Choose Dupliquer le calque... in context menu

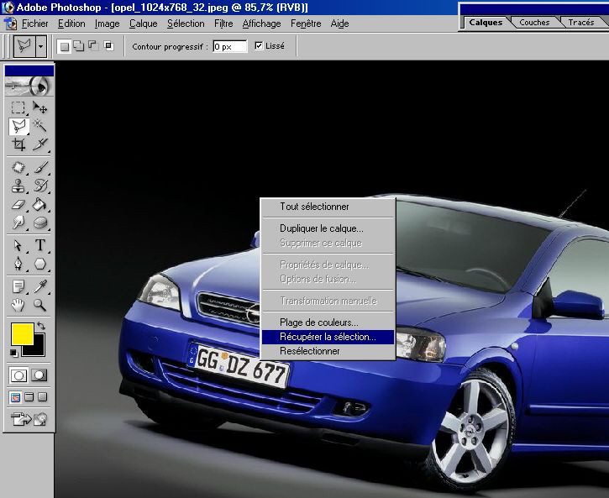click(328, 228)
